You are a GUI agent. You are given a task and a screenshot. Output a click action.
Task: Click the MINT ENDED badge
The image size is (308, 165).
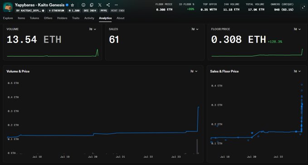117,10
